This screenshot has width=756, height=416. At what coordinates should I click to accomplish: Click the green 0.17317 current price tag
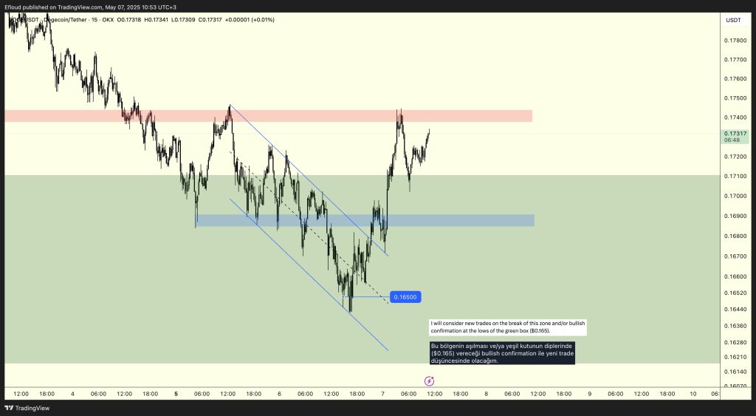coord(735,133)
